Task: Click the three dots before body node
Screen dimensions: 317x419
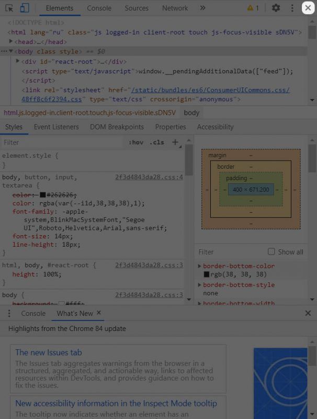Action: pyautogui.click(x=4, y=51)
